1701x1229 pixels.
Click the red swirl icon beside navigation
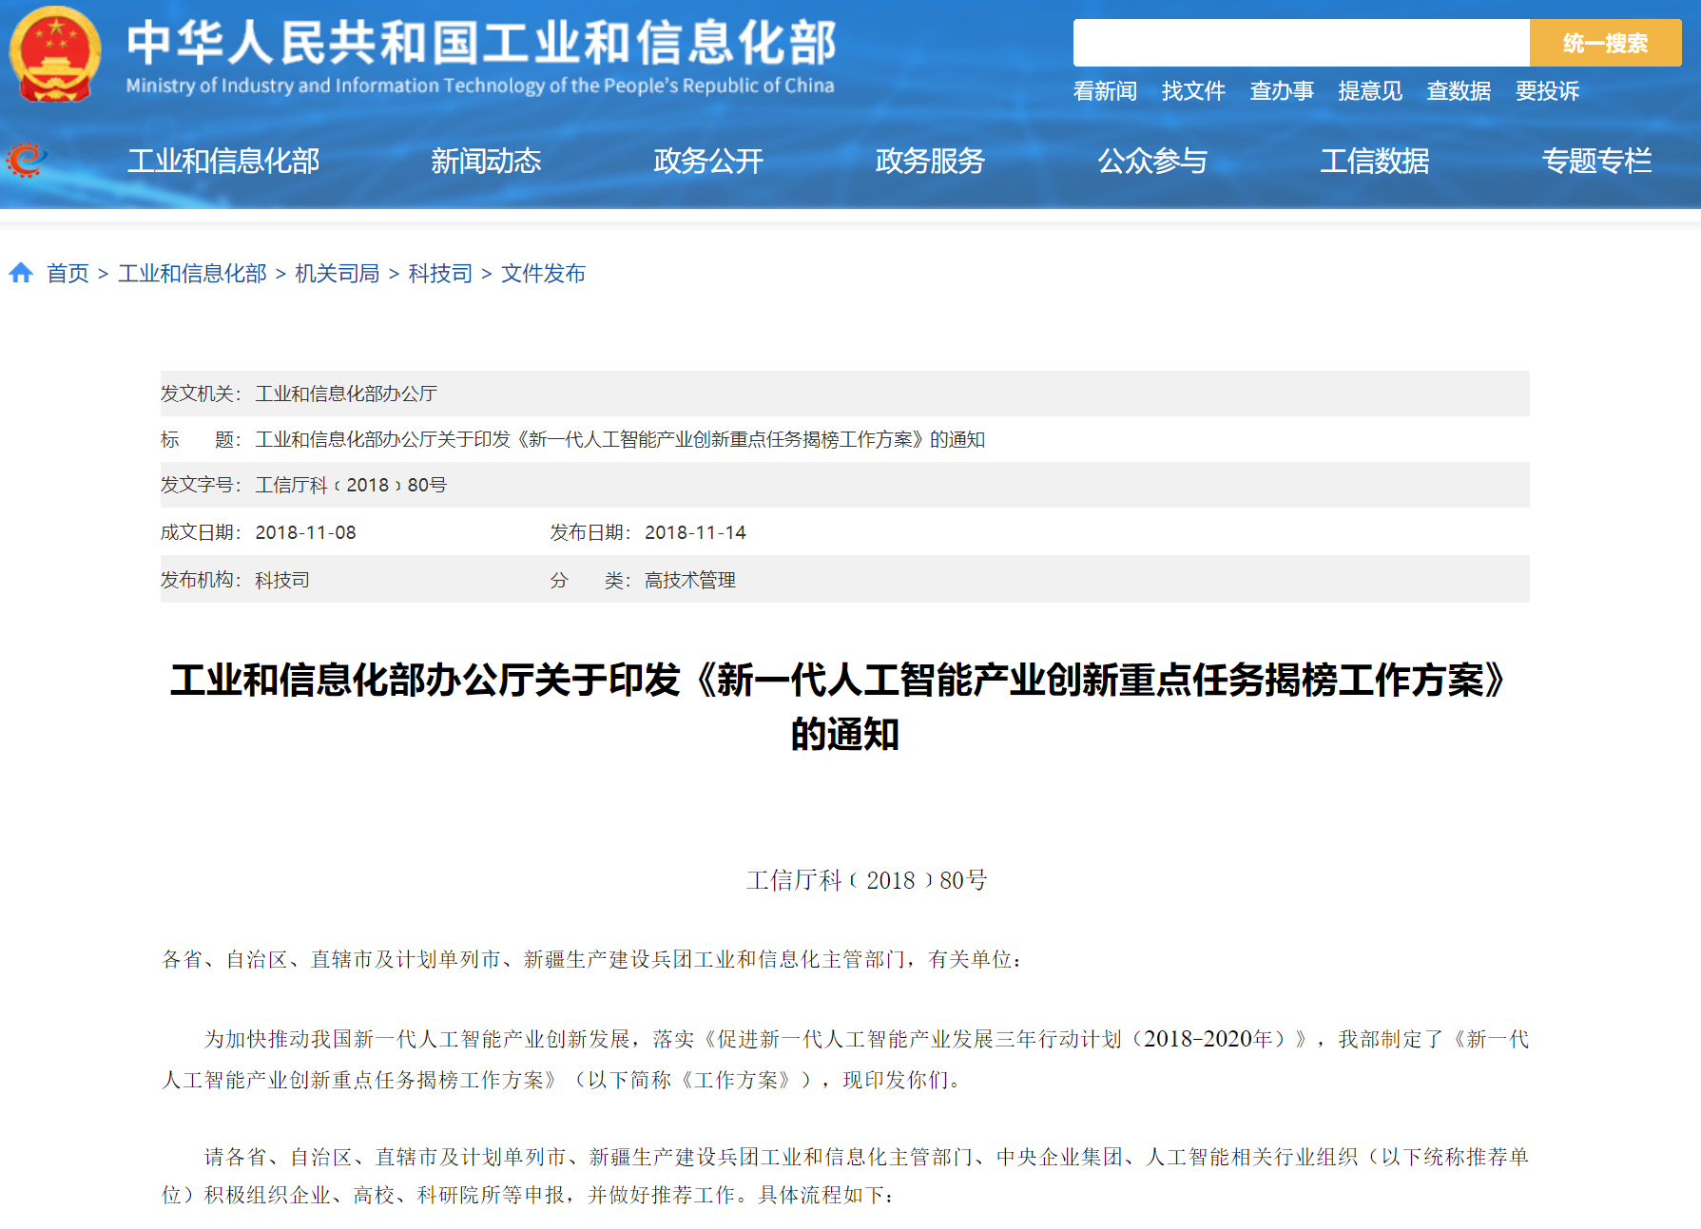tap(26, 160)
